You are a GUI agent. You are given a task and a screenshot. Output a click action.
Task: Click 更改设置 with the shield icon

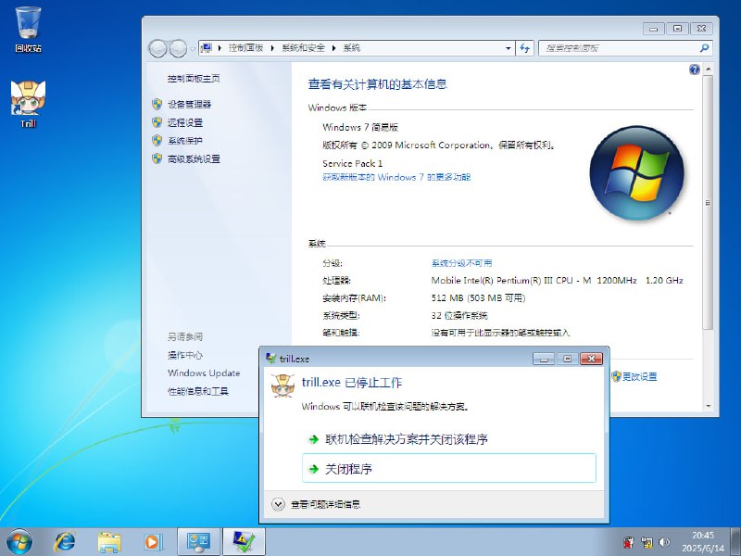pyautogui.click(x=634, y=377)
